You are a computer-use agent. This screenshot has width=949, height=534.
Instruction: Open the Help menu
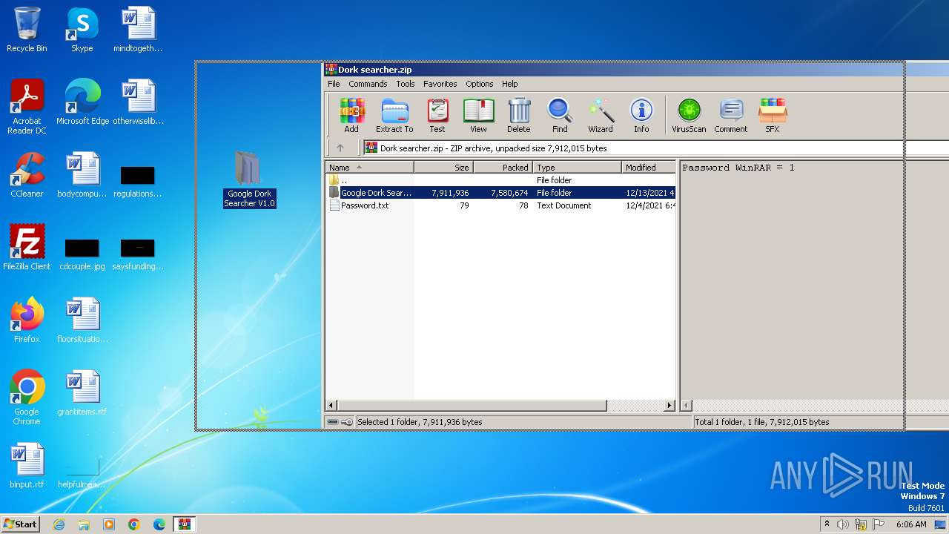pos(510,84)
